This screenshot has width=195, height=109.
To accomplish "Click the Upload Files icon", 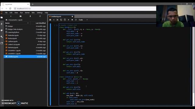I will (30, 16).
